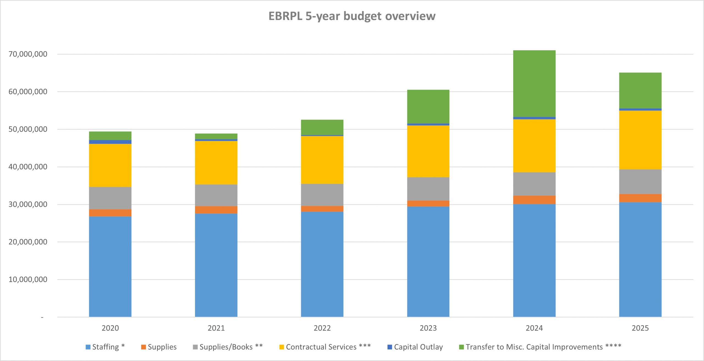Click the 2025 axis label
This screenshot has width=704, height=361.
640,328
